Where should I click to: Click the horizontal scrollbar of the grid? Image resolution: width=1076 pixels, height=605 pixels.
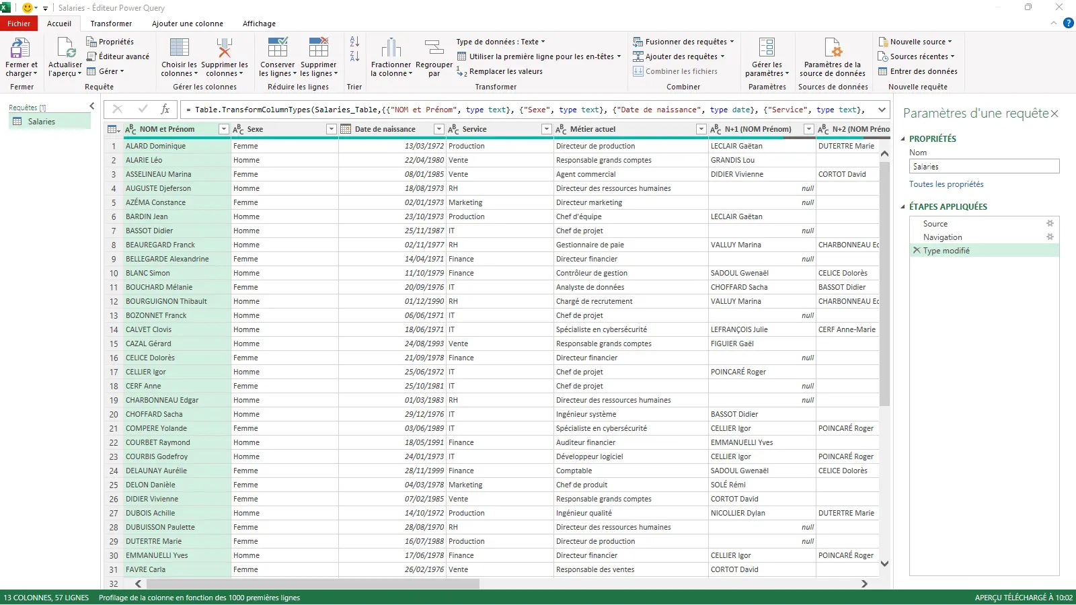click(313, 583)
